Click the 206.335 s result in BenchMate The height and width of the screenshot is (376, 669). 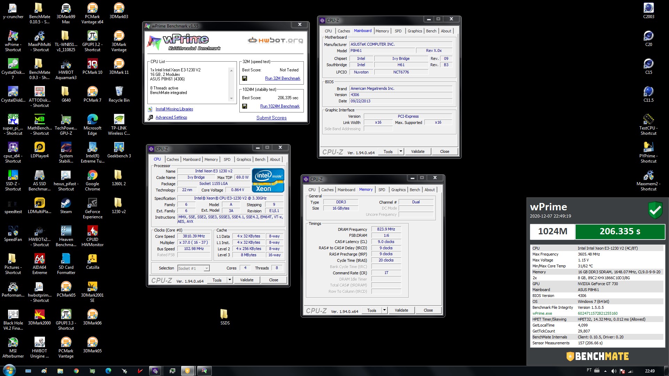tap(620, 232)
